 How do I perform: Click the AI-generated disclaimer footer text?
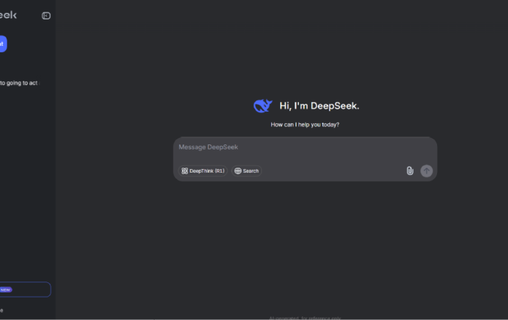pyautogui.click(x=305, y=317)
